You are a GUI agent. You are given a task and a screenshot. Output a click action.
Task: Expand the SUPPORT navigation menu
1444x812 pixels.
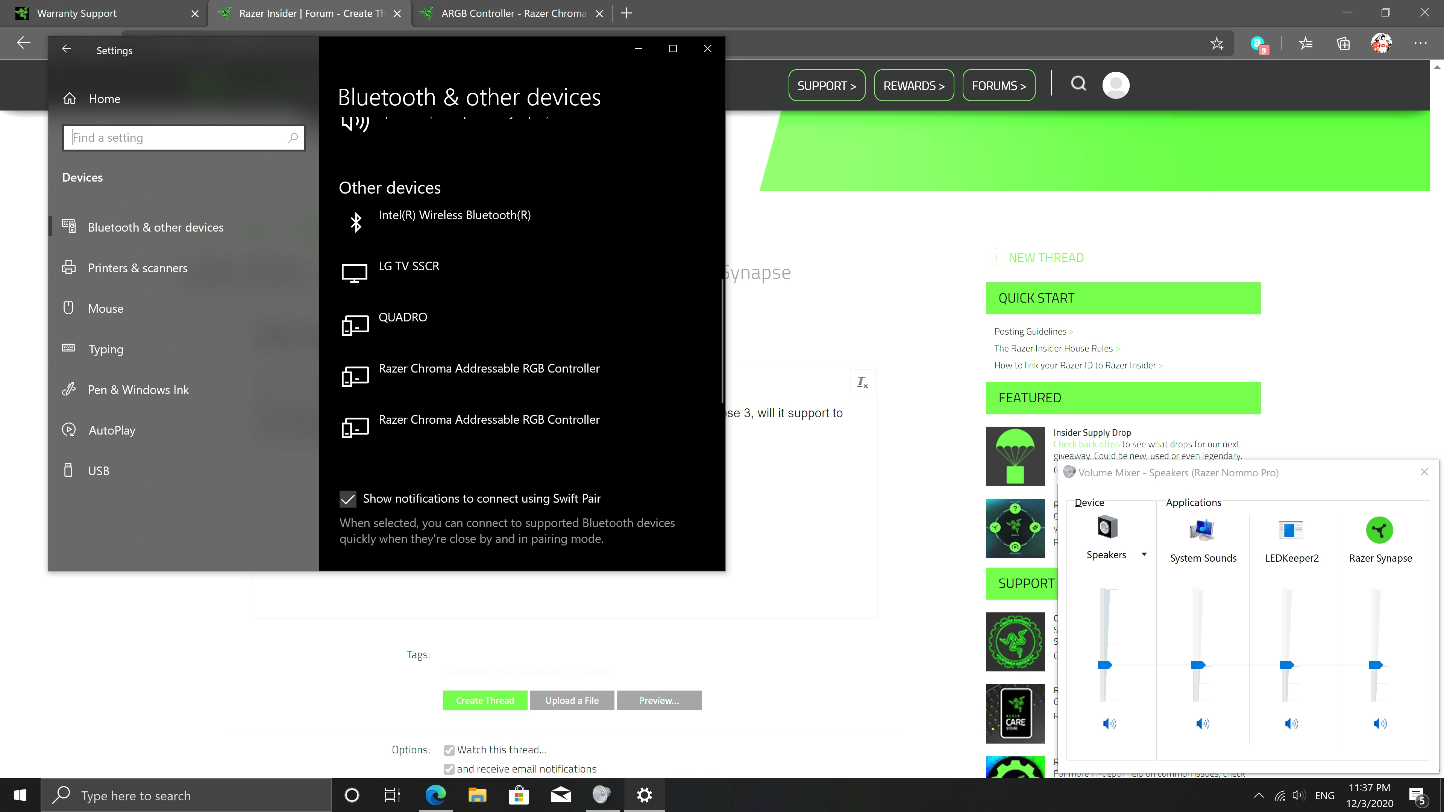pyautogui.click(x=826, y=86)
